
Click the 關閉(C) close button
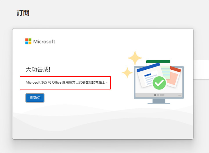coord(35,98)
